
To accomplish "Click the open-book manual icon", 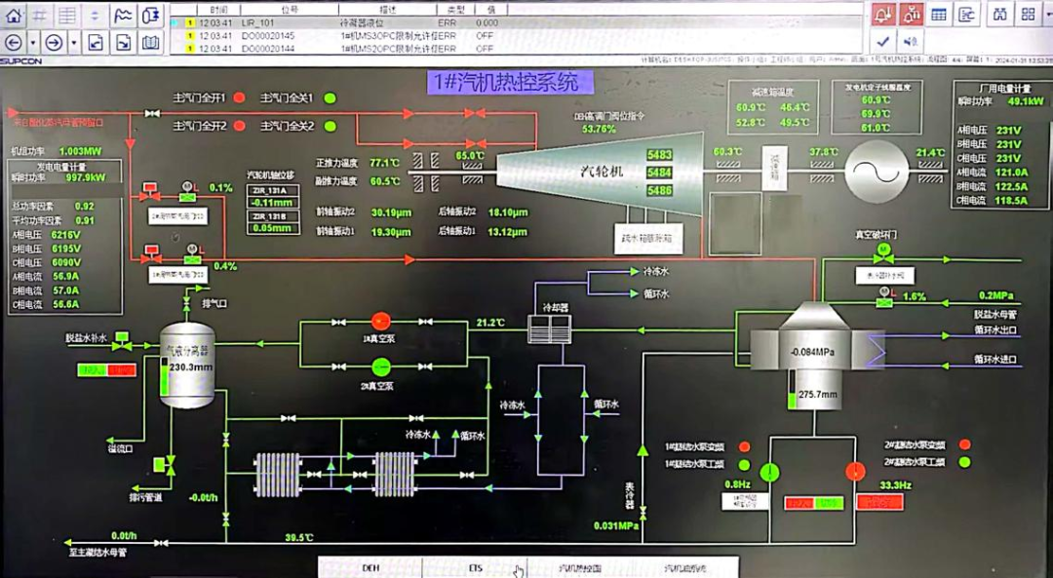I will [151, 43].
